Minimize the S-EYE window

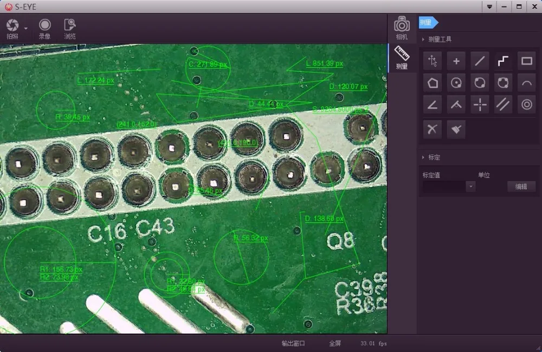pyautogui.click(x=504, y=7)
